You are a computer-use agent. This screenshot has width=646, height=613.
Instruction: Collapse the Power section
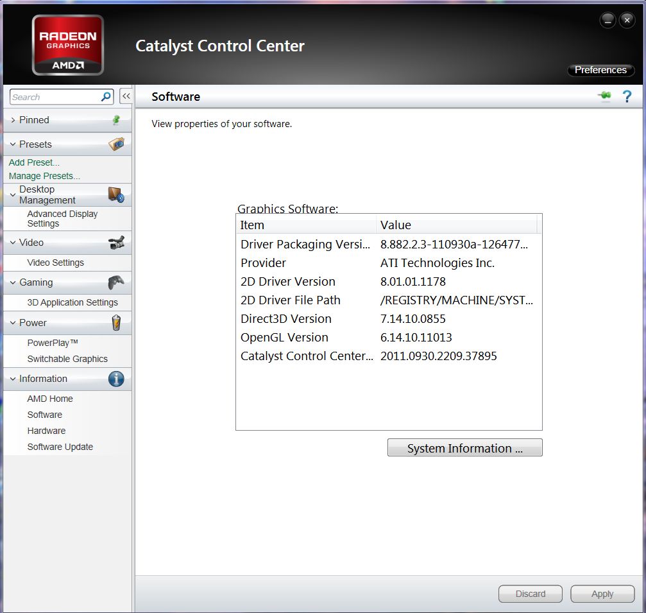pyautogui.click(x=13, y=323)
